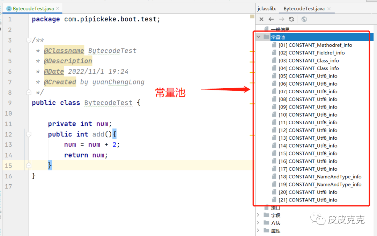The width and height of the screenshot is (377, 236).
Task: Open [02] CONSTANT_Fieldref_info entry
Action: point(312,53)
